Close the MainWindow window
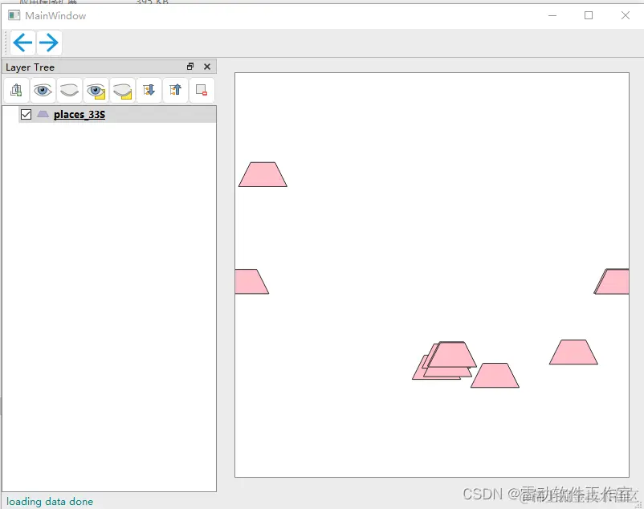The image size is (644, 509). tap(625, 15)
